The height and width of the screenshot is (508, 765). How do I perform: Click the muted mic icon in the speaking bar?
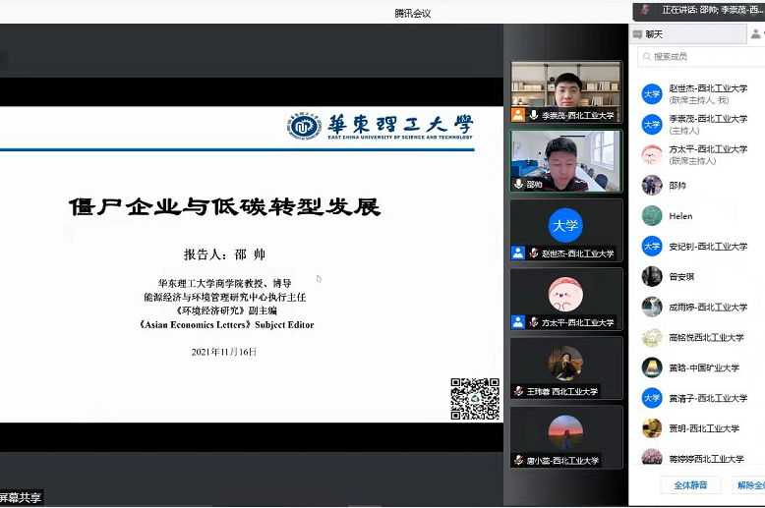(x=645, y=10)
